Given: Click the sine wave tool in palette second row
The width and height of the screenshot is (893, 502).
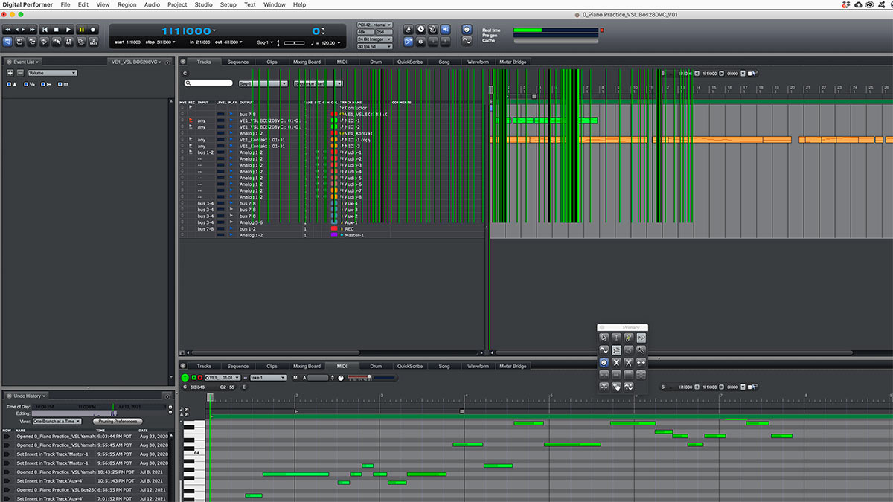Looking at the screenshot, I should (604, 350).
